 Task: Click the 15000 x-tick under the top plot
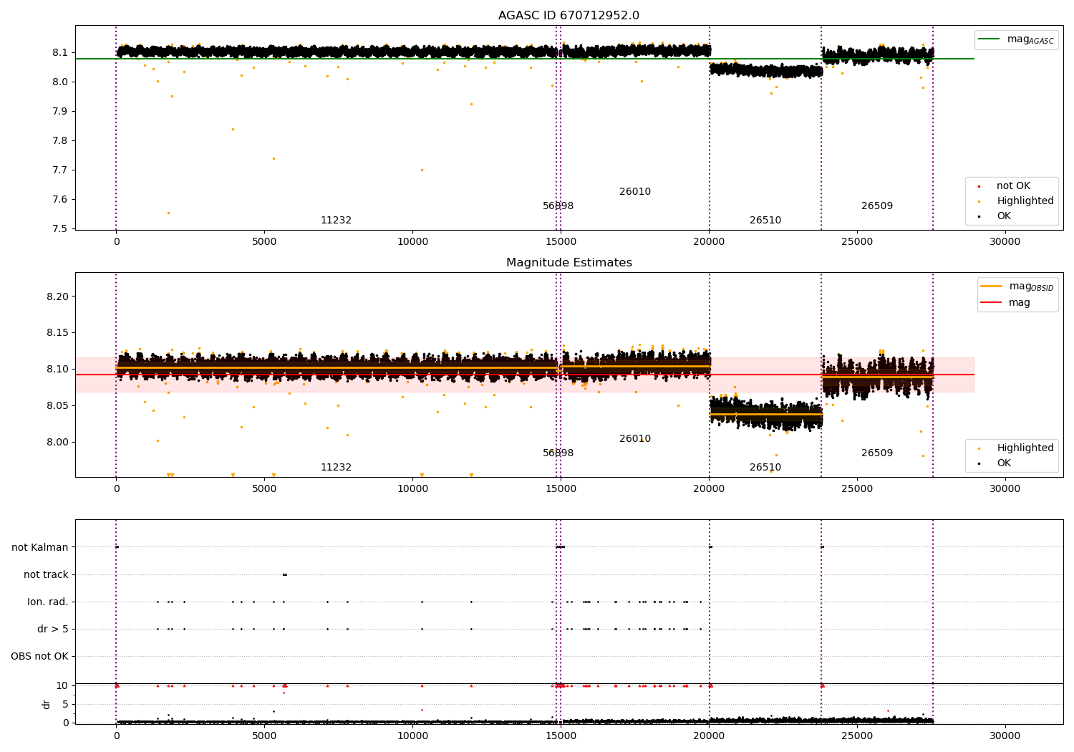[561, 242]
